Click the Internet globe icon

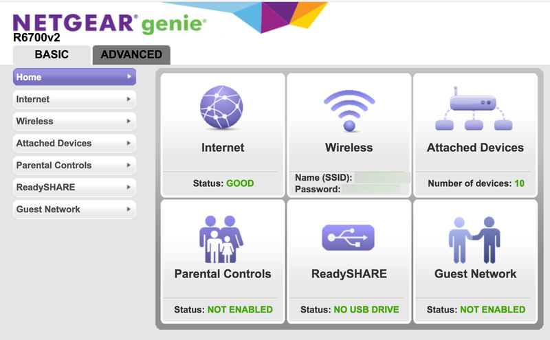(x=221, y=107)
